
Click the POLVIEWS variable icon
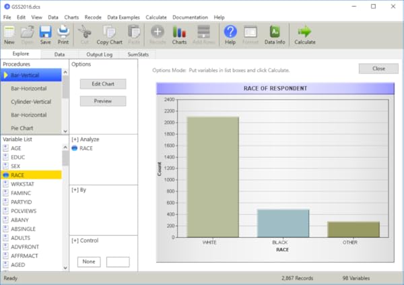pyautogui.click(x=5, y=211)
